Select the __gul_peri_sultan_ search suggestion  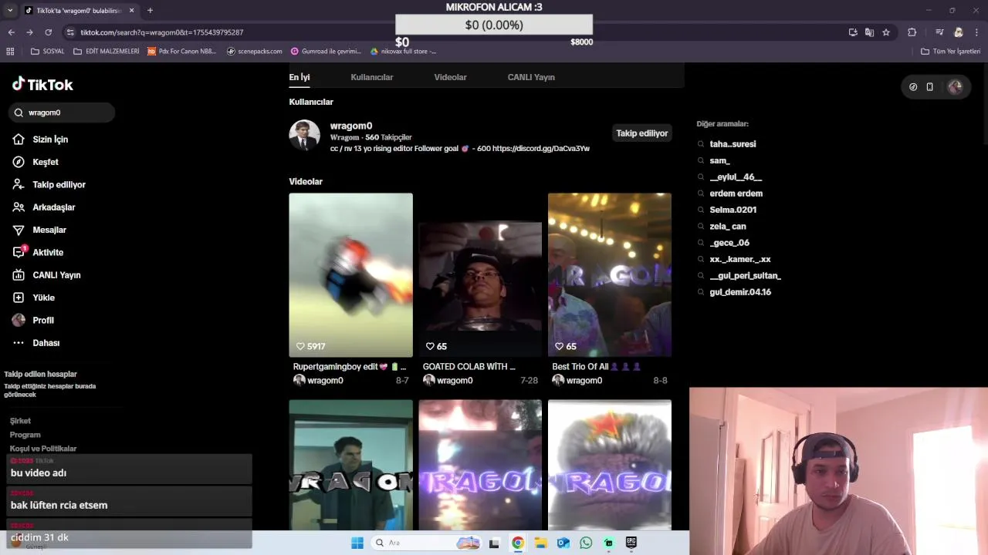[745, 276]
